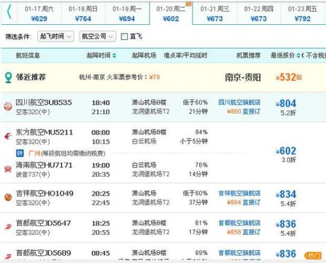The image size is (326, 263).
Task: Click Capital Airlines logo beside JD5647
Action: pos(8,227)
